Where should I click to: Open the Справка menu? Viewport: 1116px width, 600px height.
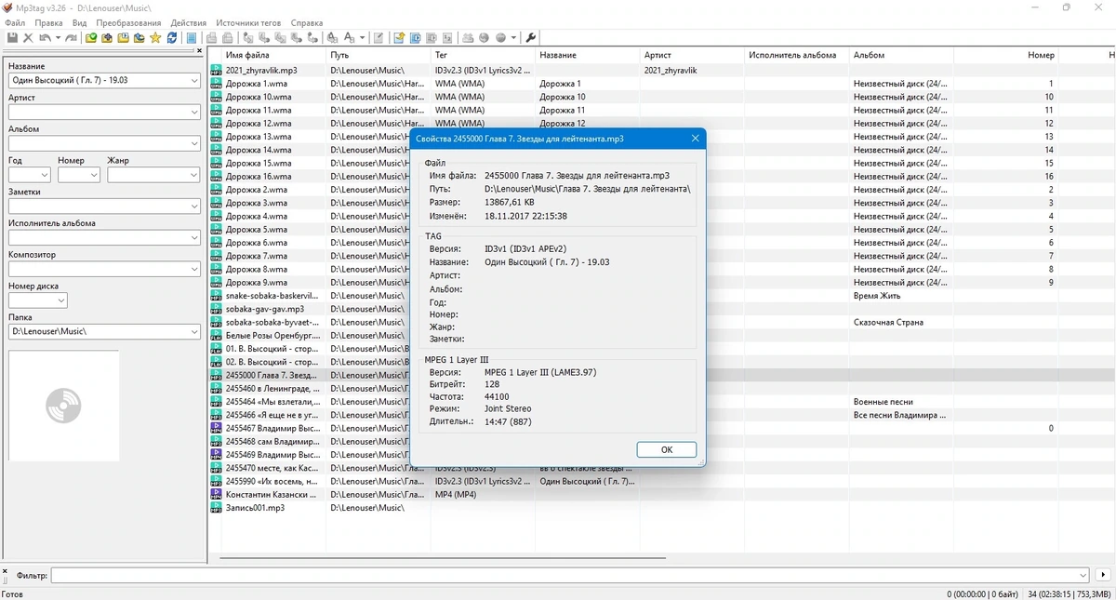point(307,22)
